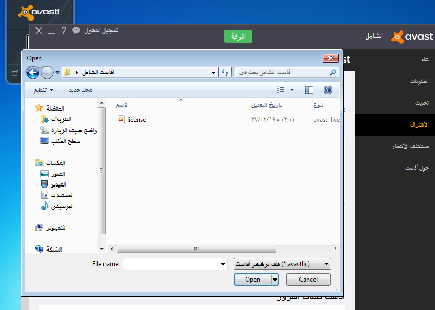
Task: Open the avastlic file type filter dropdown
Action: click(282, 264)
